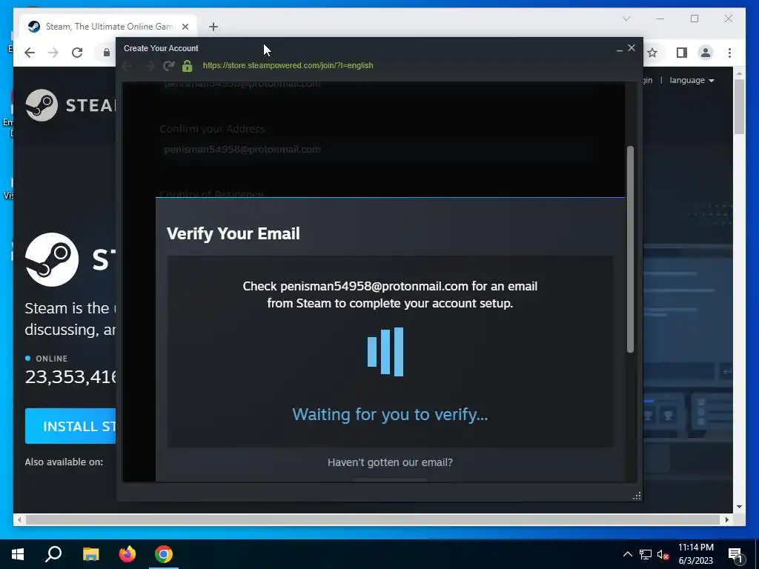Image resolution: width=759 pixels, height=569 pixels.
Task: Click the horizontal scrollbar left arrow
Action: 19,519
